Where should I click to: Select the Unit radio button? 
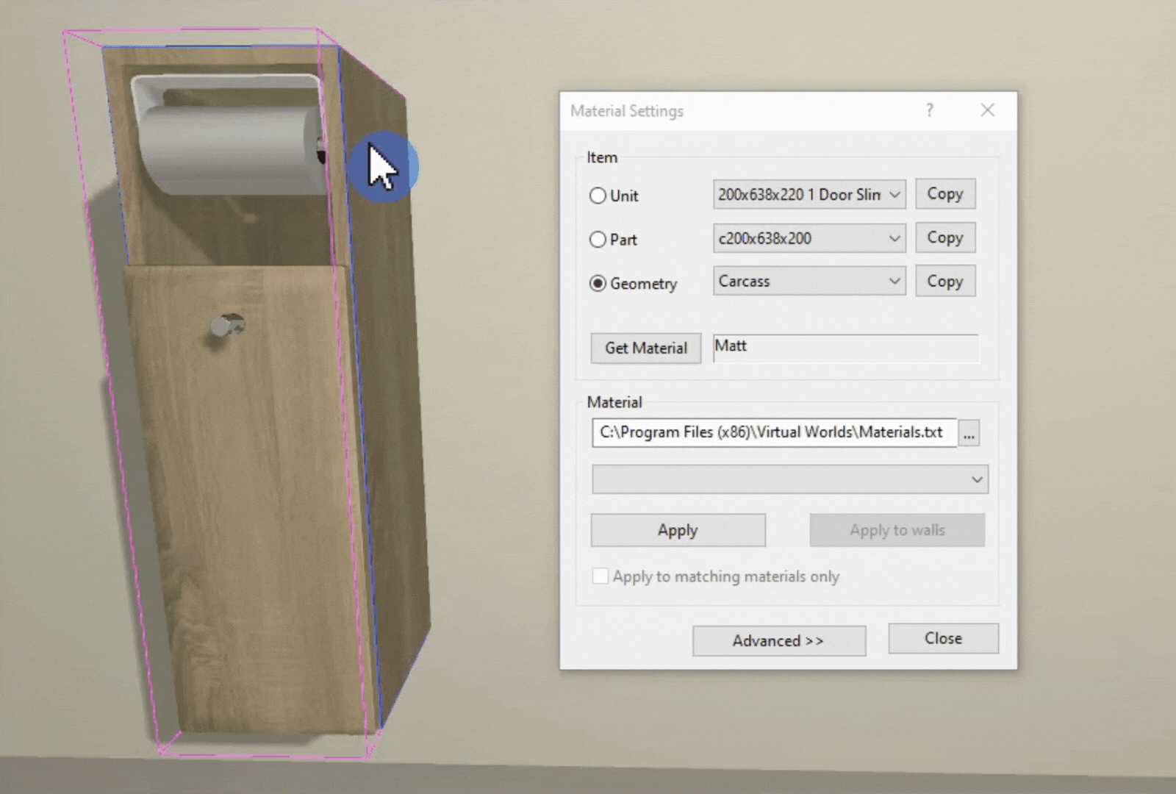coord(598,196)
